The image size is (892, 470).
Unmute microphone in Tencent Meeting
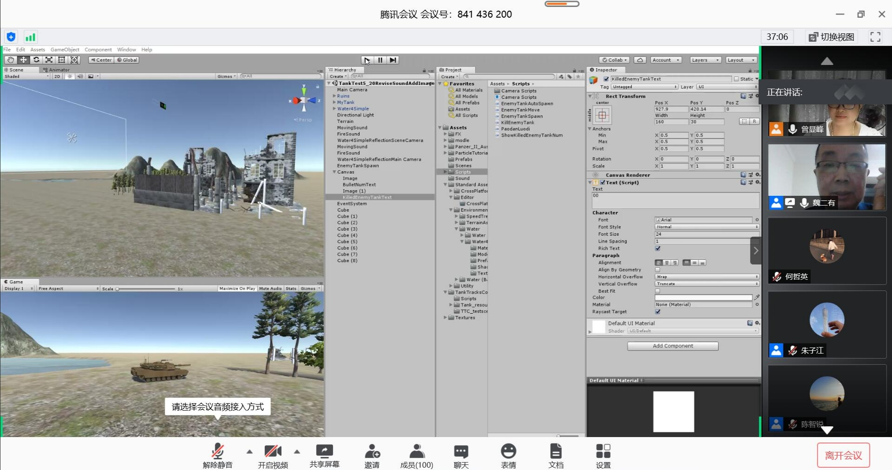pyautogui.click(x=217, y=456)
